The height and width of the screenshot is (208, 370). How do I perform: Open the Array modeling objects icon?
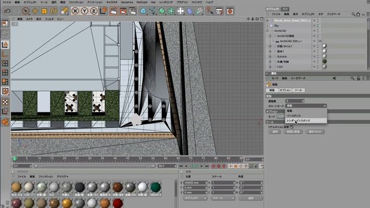tap(171, 11)
